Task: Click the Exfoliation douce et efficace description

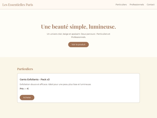Action: (55, 84)
